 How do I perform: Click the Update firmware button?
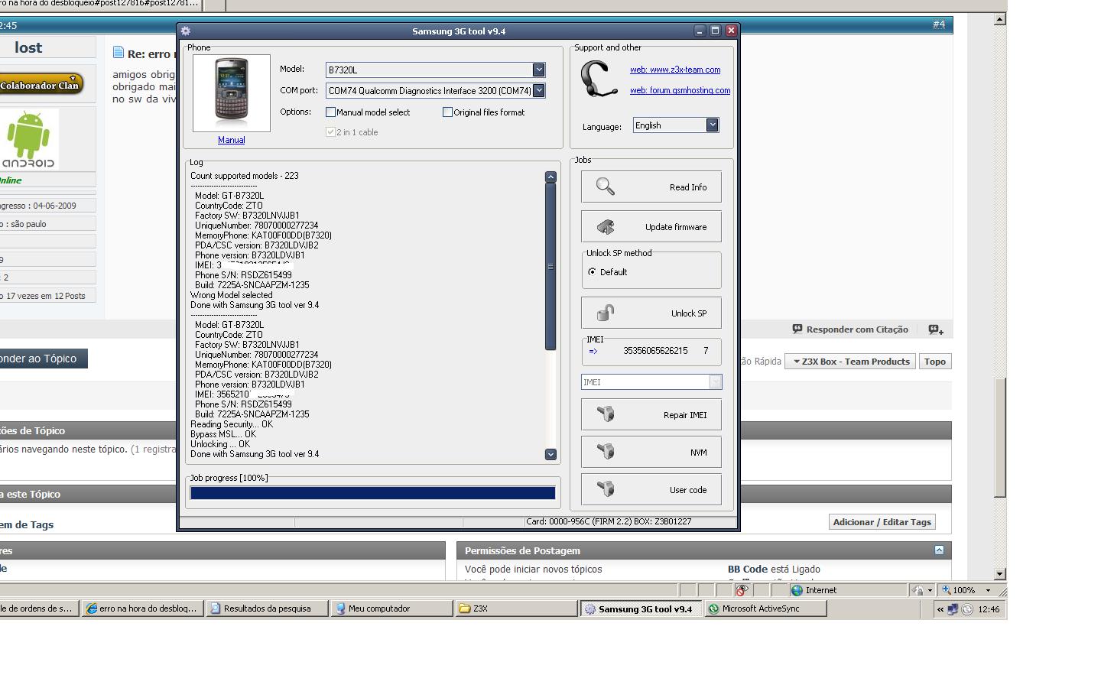[x=651, y=226]
